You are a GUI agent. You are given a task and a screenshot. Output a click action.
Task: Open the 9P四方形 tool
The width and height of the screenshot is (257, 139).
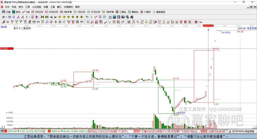click(x=52, y=12)
